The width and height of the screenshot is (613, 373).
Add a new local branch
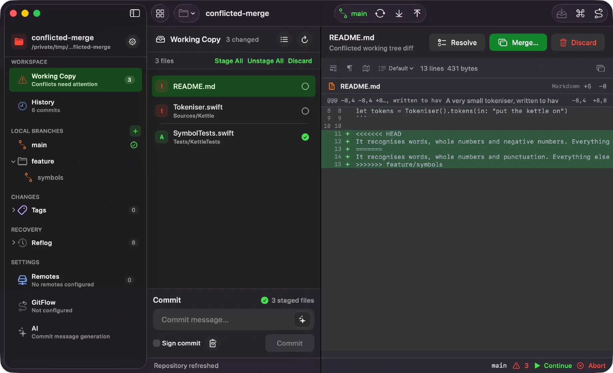pyautogui.click(x=135, y=131)
